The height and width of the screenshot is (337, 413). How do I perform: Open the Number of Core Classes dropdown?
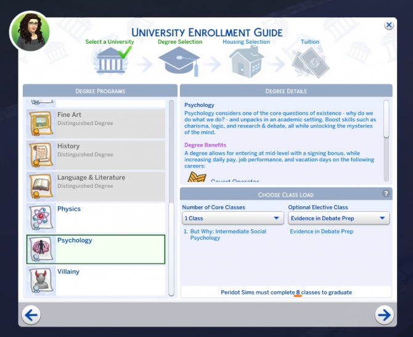pos(232,219)
